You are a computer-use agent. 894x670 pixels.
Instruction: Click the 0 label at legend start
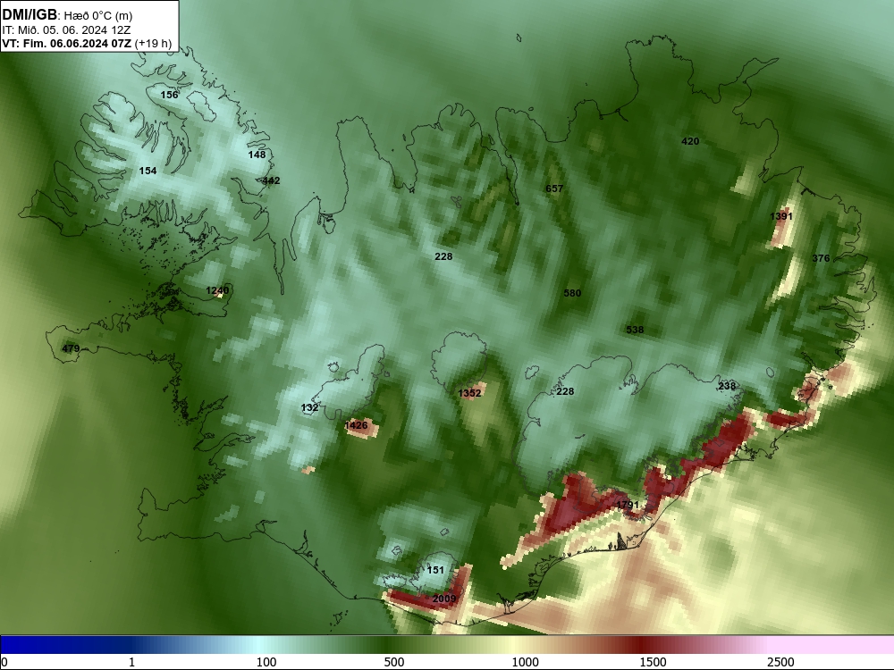click(x=4, y=662)
